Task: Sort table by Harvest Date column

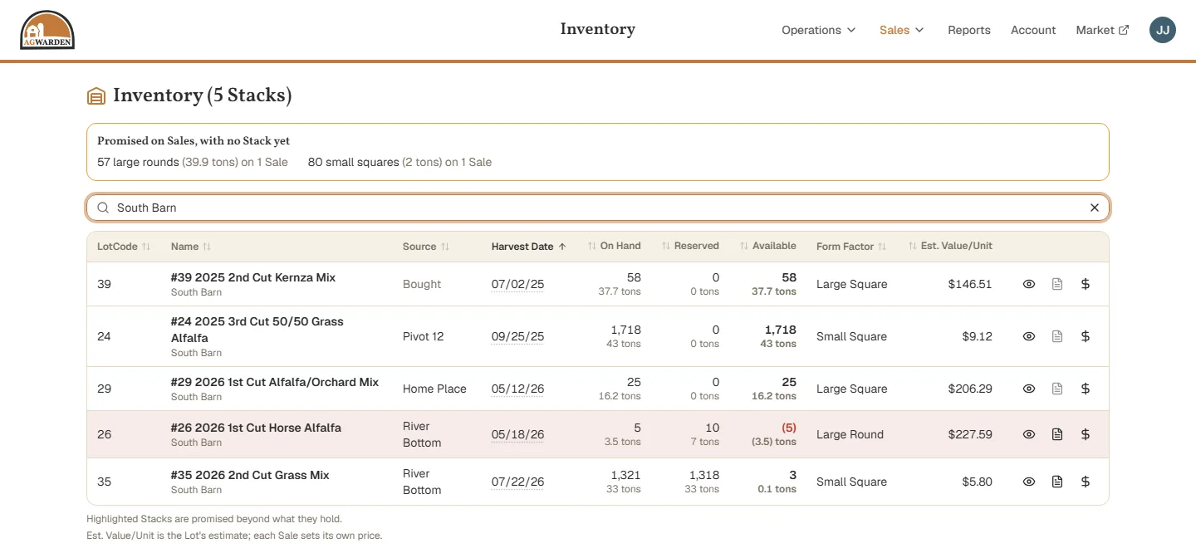Action: point(529,247)
